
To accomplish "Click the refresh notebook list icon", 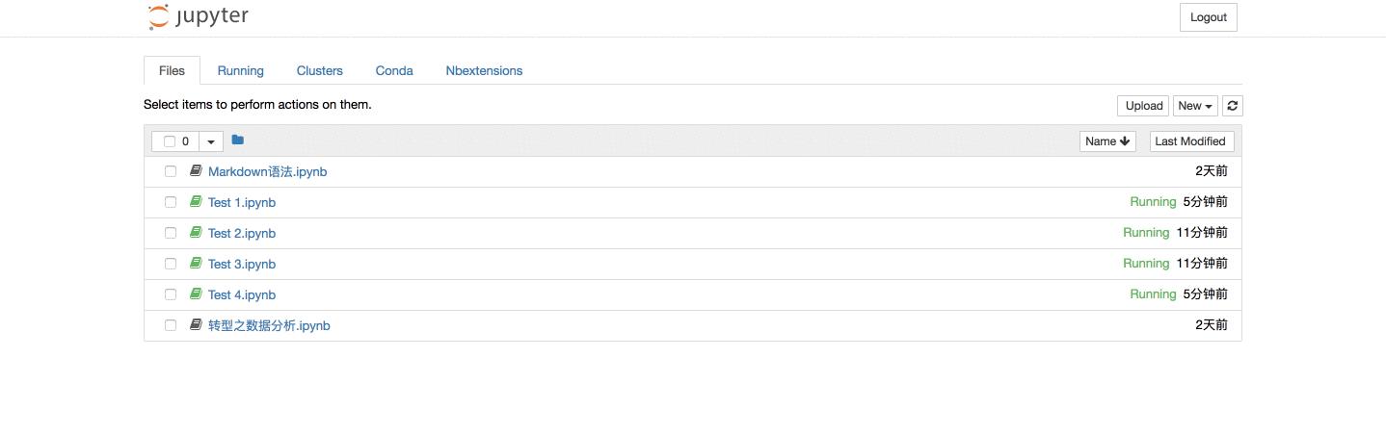I will click(x=1232, y=106).
